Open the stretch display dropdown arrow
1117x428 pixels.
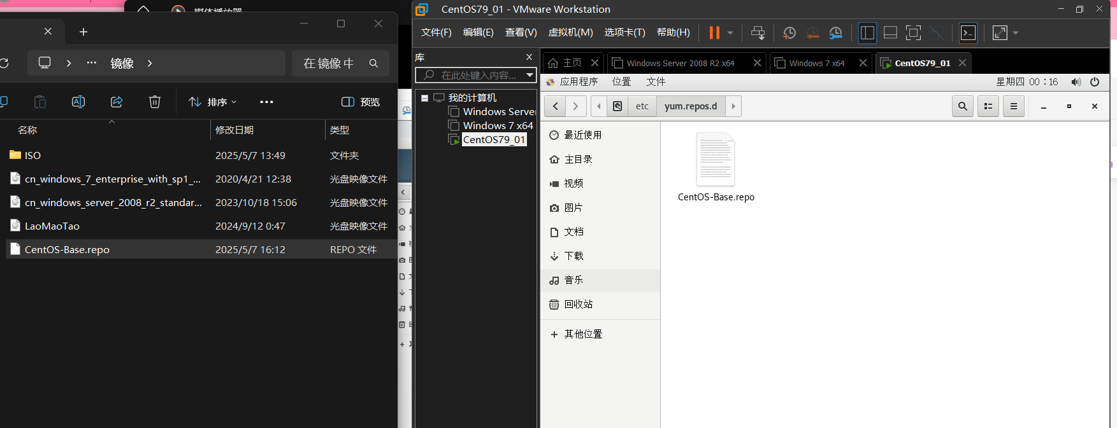[x=1016, y=32]
